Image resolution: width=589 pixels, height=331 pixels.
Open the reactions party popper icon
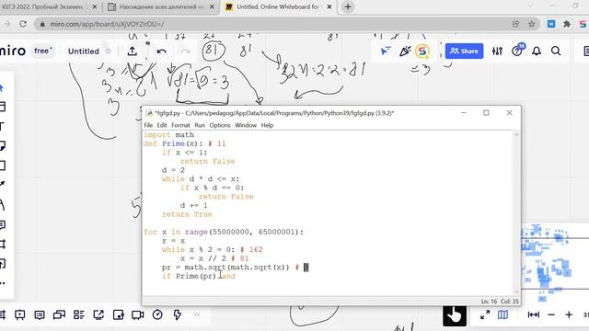[x=405, y=51]
